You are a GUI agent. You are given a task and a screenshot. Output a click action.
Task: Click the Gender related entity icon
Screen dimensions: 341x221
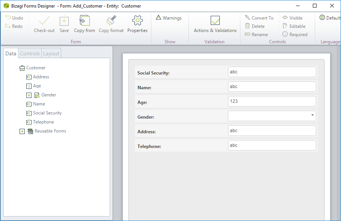(37, 95)
